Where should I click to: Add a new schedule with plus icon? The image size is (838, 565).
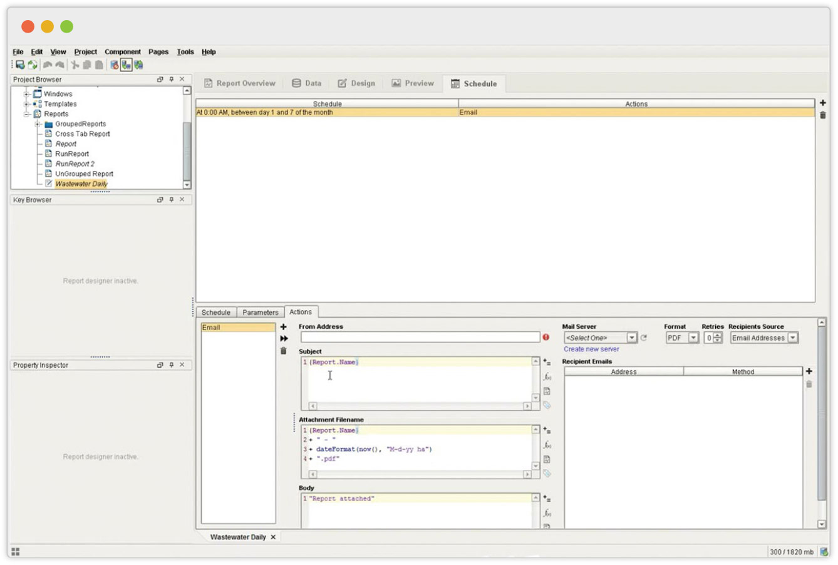[x=822, y=103]
